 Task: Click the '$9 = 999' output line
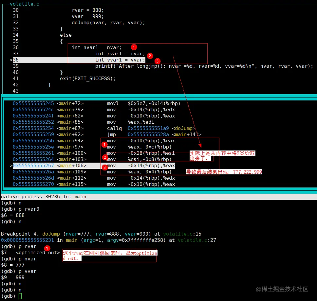[13, 277]
